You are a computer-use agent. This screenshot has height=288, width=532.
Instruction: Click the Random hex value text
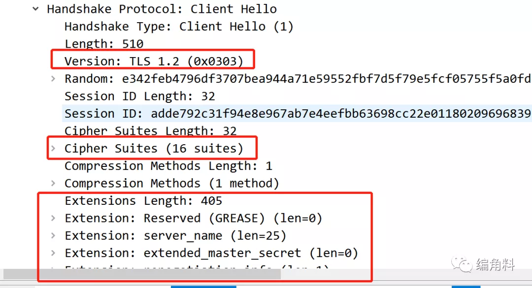(x=319, y=79)
